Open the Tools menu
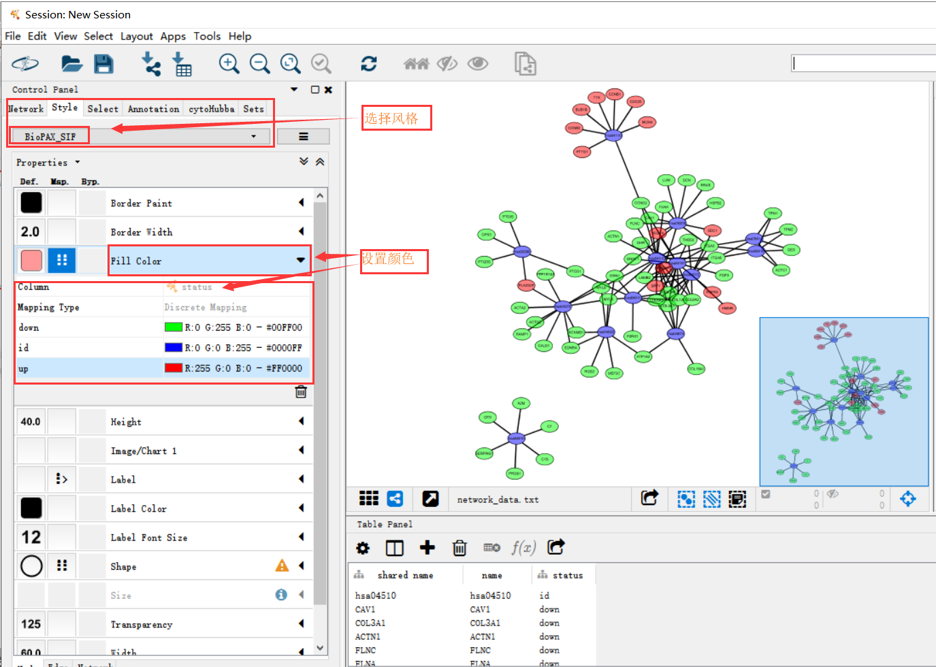The height and width of the screenshot is (667, 936). coord(207,36)
